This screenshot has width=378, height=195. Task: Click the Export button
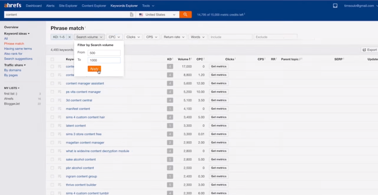pyautogui.click(x=369, y=50)
